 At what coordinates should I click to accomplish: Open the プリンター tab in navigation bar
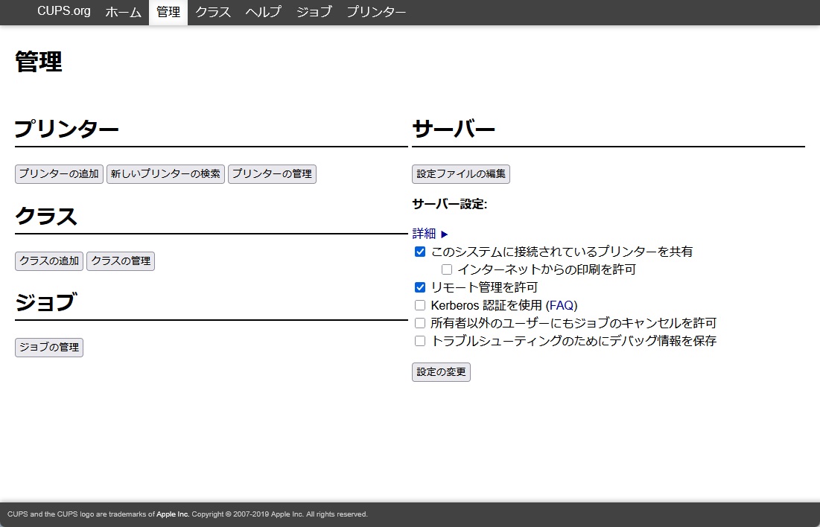point(376,12)
